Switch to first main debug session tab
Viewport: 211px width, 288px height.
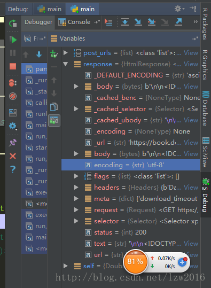[49, 9]
